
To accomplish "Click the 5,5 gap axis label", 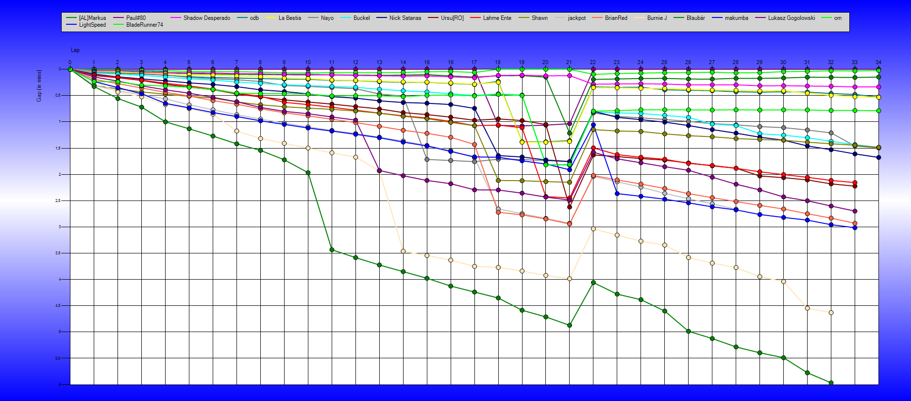I will tap(57, 358).
